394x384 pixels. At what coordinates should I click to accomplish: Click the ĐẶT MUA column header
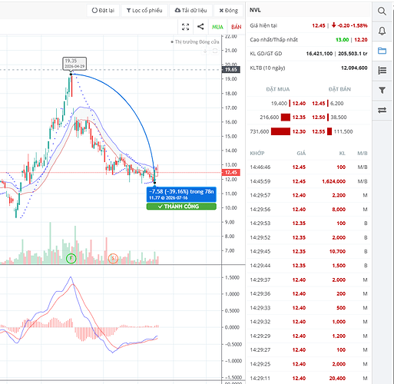(278, 89)
